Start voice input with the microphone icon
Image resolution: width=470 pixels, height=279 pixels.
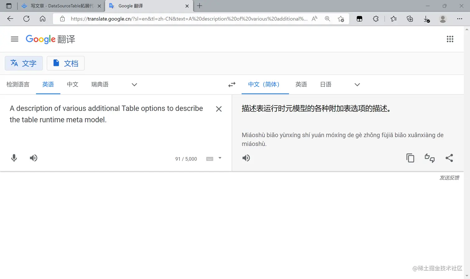14,158
